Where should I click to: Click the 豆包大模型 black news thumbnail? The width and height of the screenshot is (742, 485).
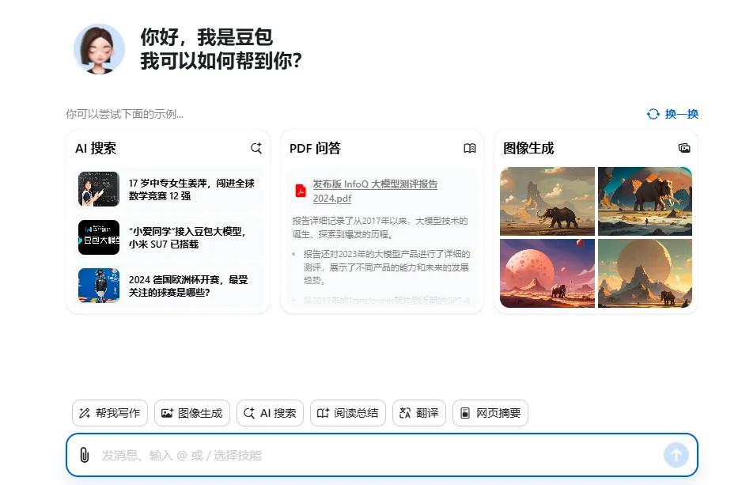point(99,237)
